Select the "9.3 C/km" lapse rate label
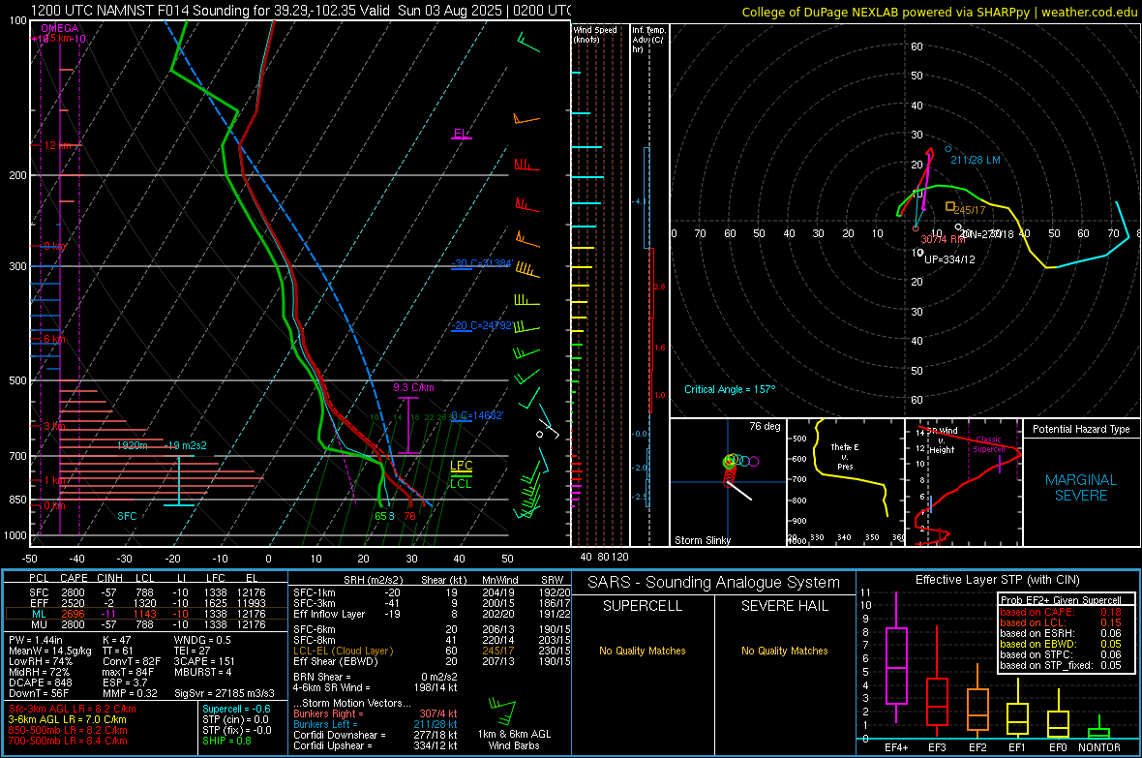 (x=413, y=388)
